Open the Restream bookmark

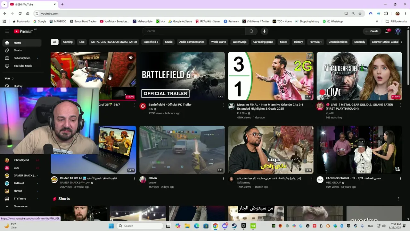tap(231, 21)
